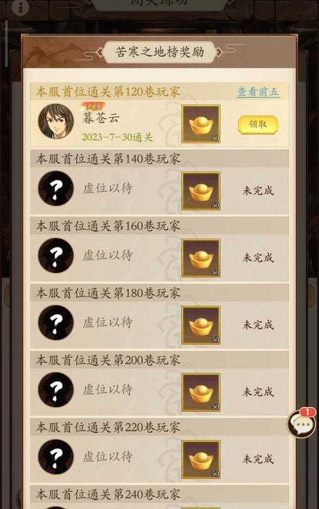
Task: View 慕苍云 player avatar
Action: (x=56, y=121)
